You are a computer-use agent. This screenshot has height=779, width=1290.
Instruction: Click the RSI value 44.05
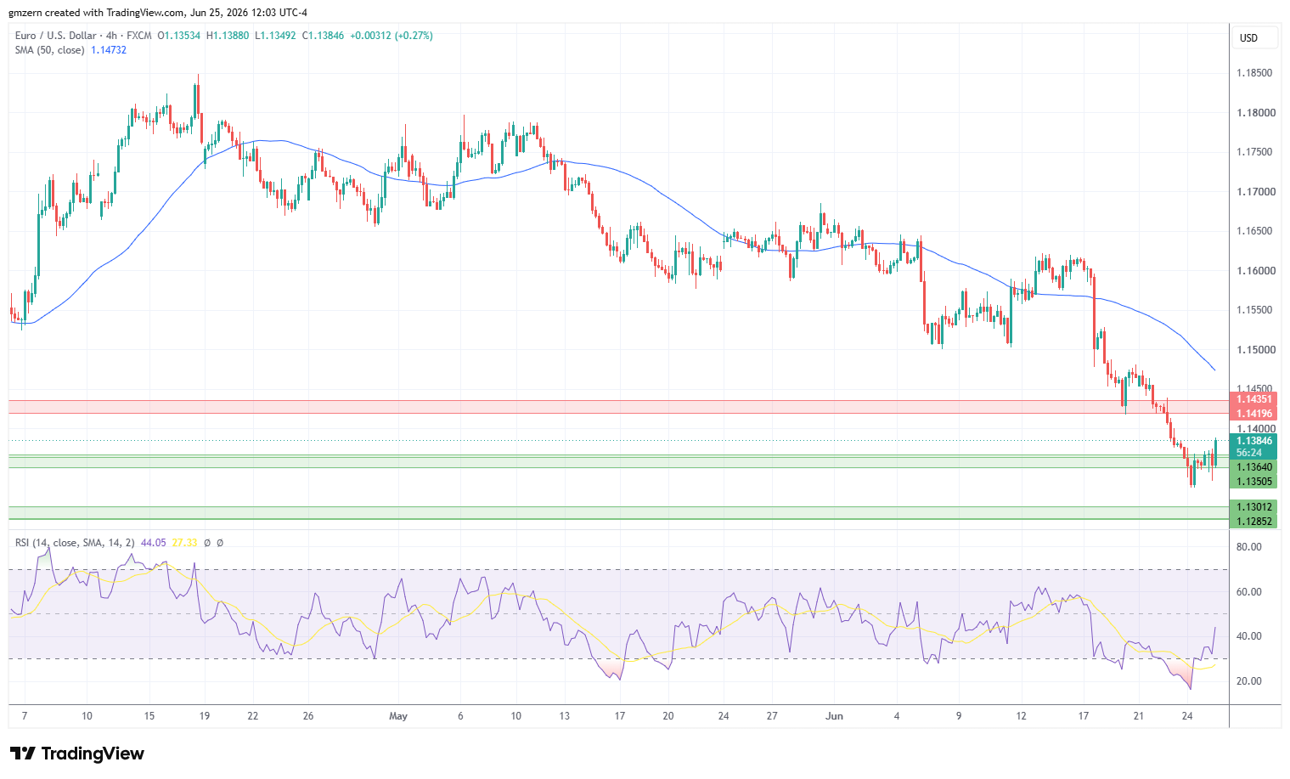pos(154,543)
